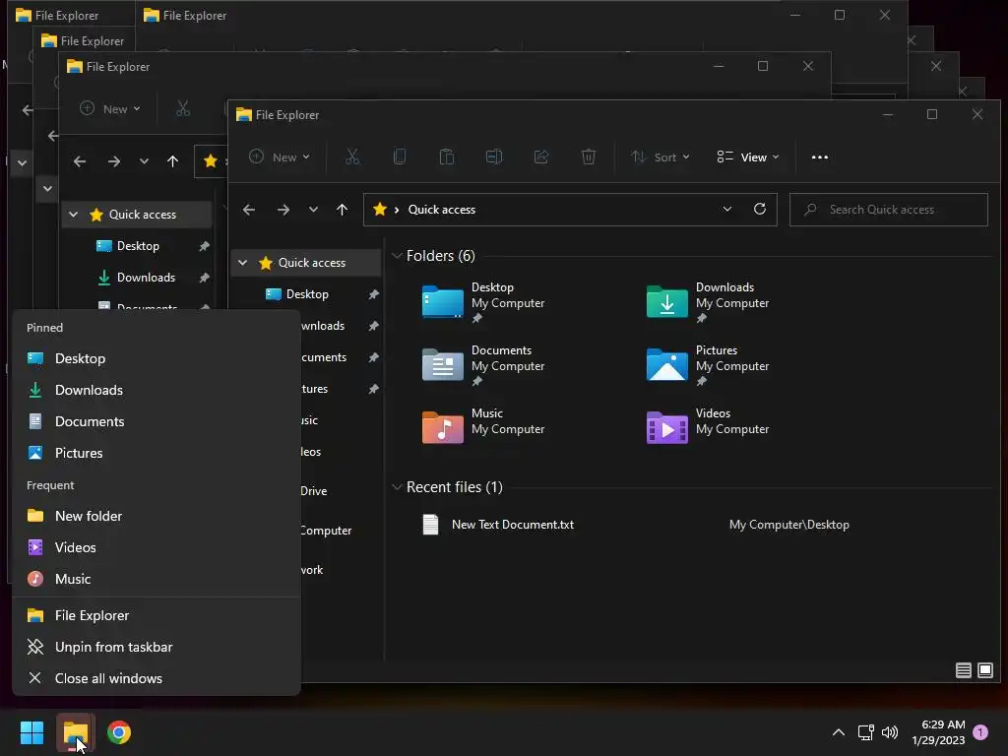Switch to large thumbnails view icon
This screenshot has height=756, width=1008.
pos(984,670)
